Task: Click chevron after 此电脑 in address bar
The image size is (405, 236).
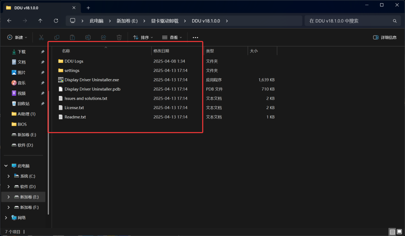Action: [x=110, y=21]
